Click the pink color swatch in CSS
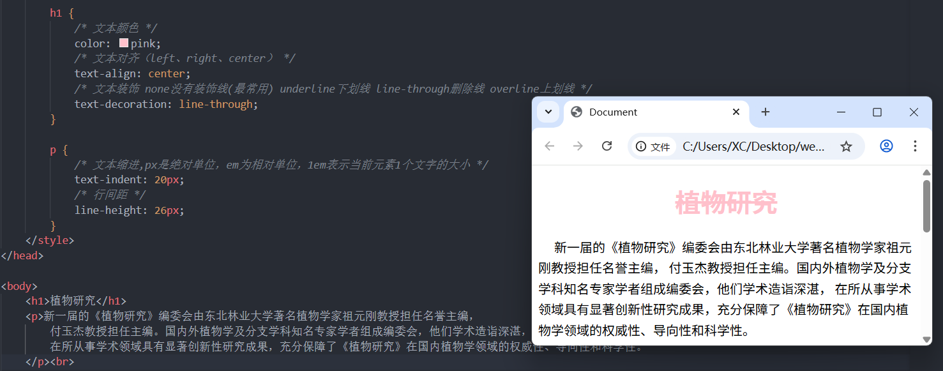 [x=124, y=43]
